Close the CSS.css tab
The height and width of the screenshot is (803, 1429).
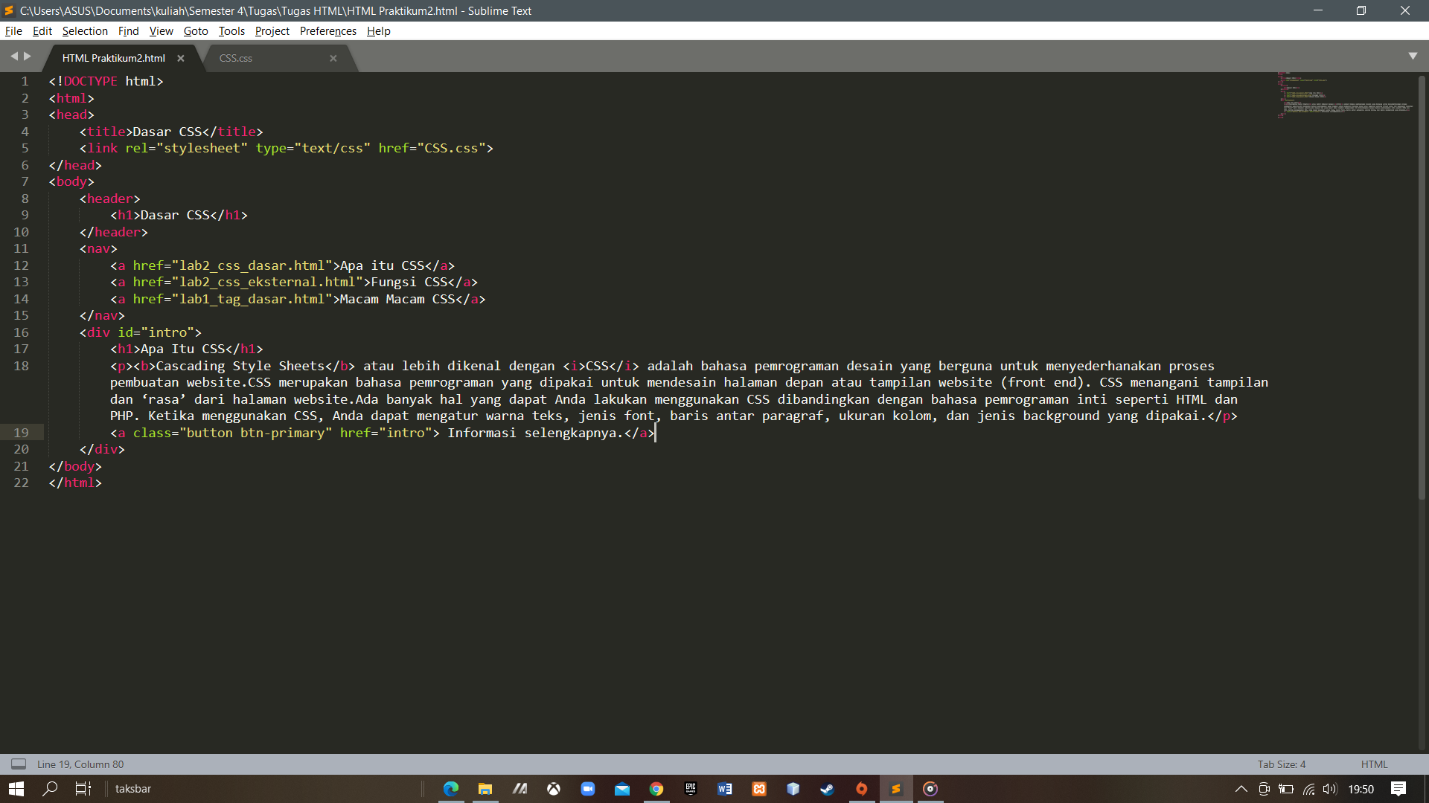tap(333, 58)
